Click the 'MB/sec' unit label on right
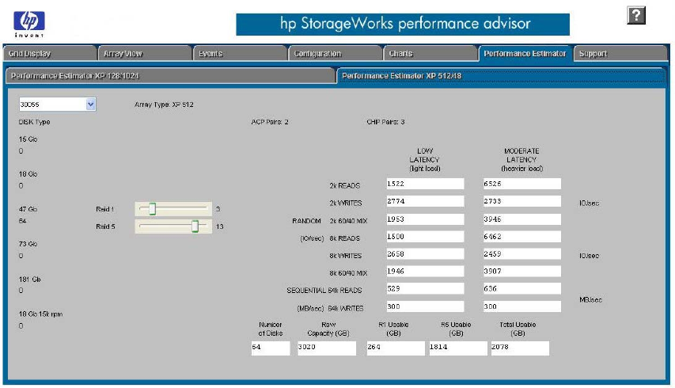The height and width of the screenshot is (388, 675). [x=590, y=300]
